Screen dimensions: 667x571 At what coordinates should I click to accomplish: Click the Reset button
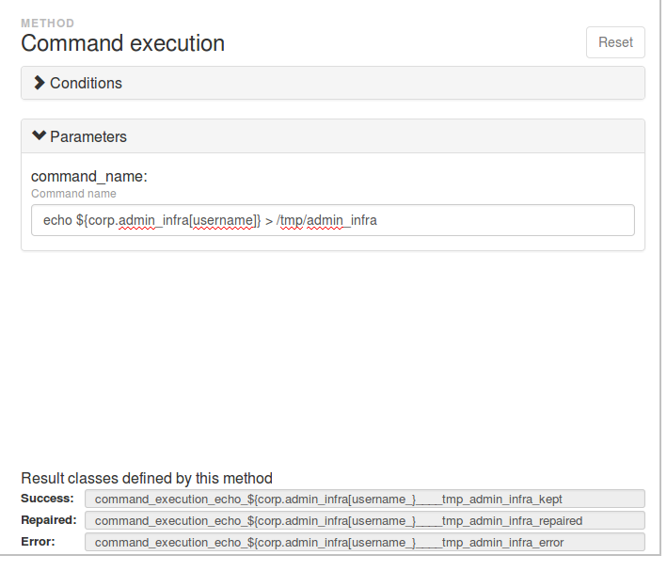pos(615,42)
